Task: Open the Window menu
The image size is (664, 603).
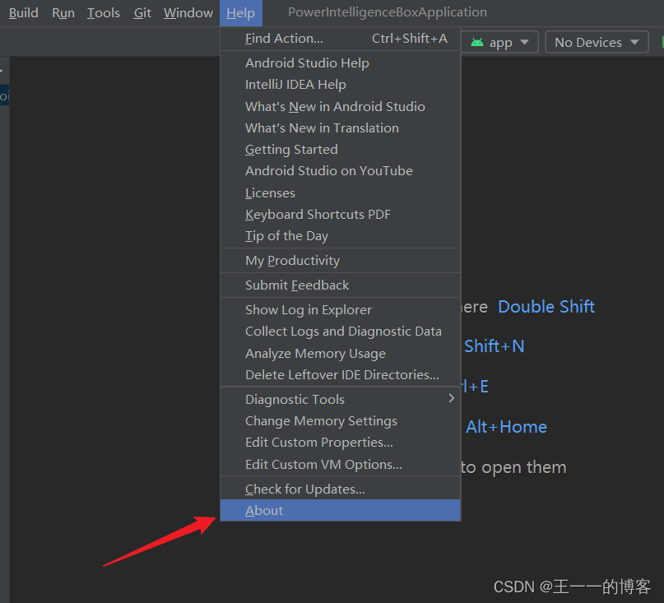Action: point(188,12)
